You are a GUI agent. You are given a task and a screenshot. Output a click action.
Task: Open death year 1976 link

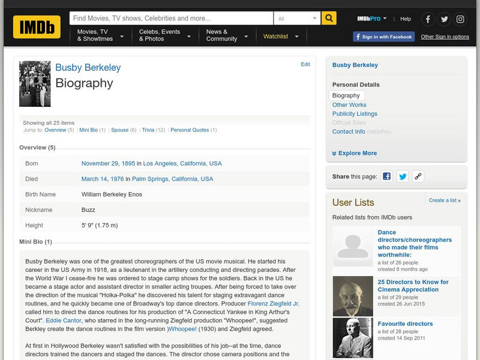pyautogui.click(x=117, y=179)
